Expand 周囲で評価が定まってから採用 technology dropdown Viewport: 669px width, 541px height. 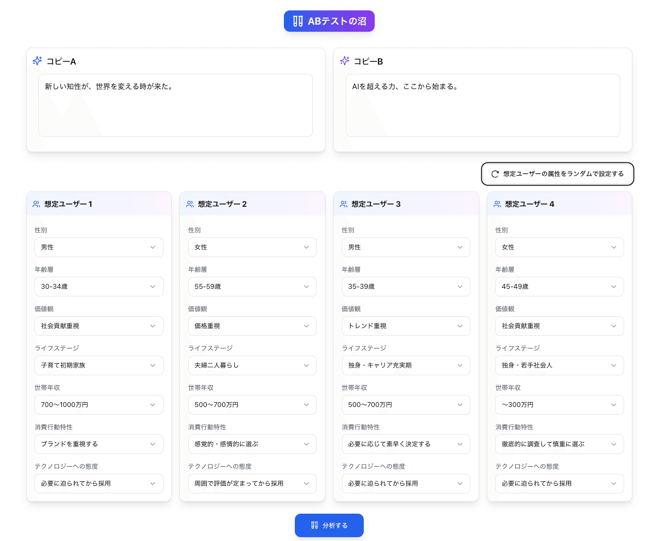point(252,484)
